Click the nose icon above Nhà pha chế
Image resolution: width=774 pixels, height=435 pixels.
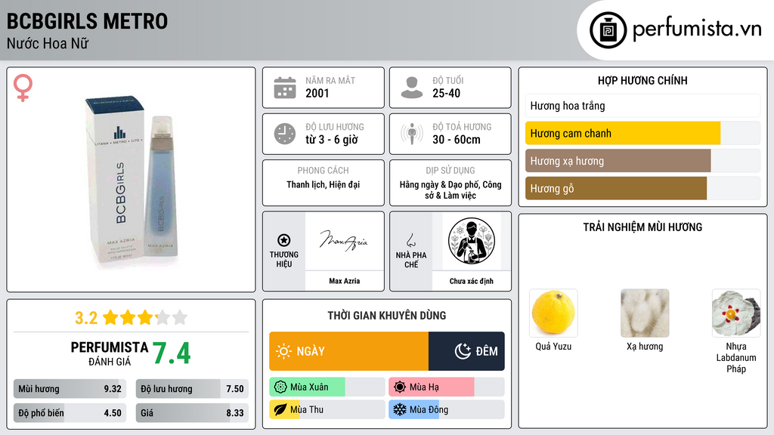click(x=410, y=240)
